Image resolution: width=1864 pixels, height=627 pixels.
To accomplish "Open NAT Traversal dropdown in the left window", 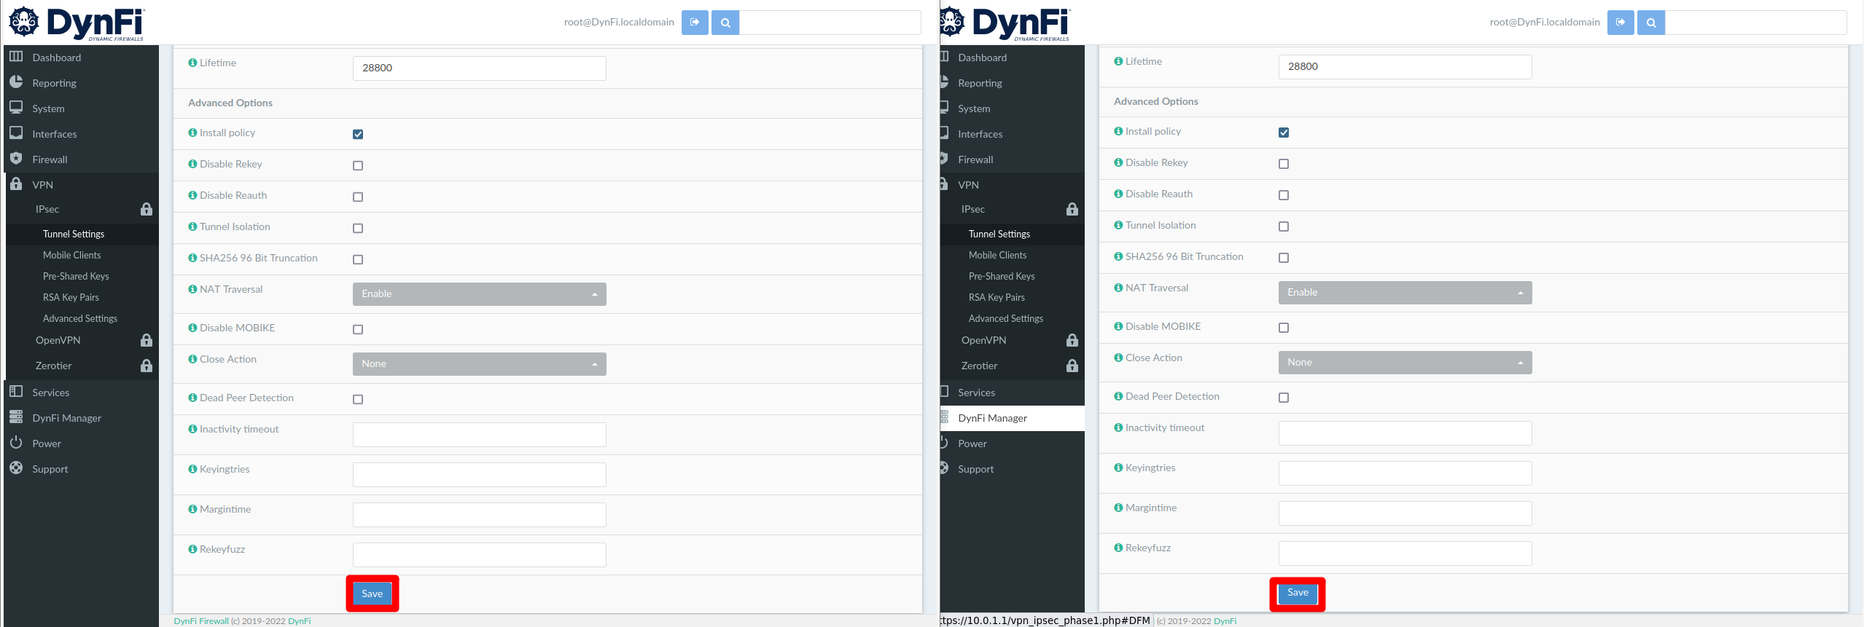I will [479, 294].
